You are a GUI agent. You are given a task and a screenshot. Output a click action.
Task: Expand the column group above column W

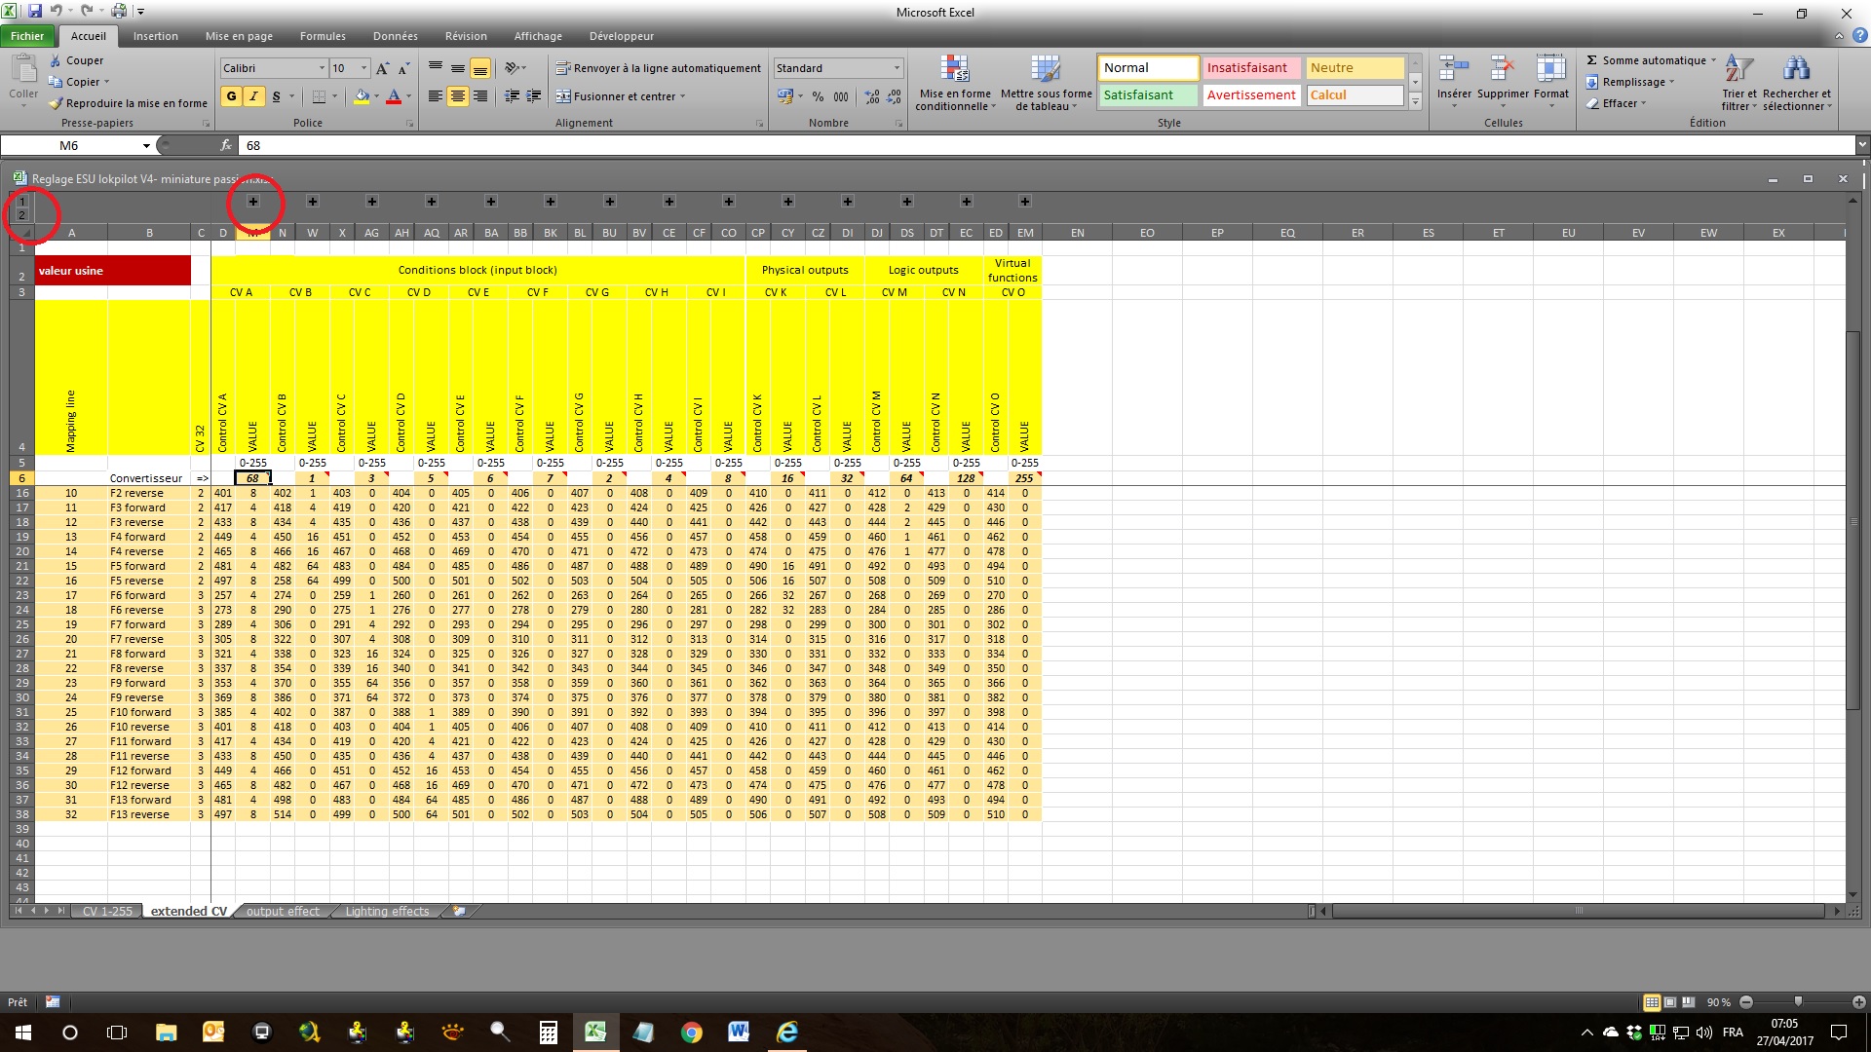(x=313, y=202)
